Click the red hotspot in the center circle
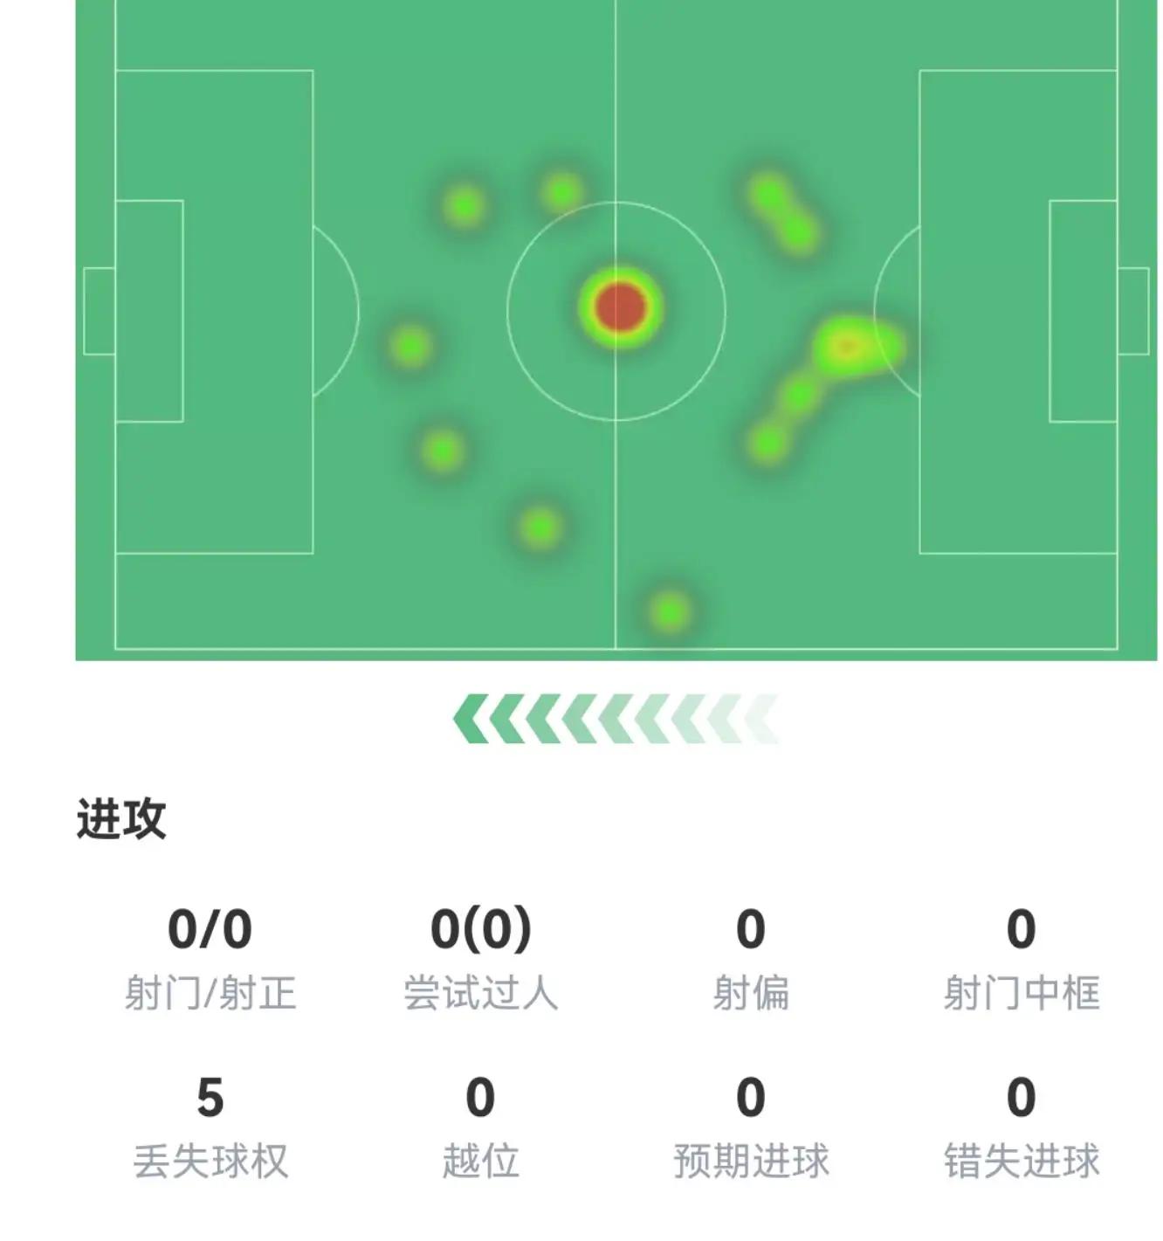Viewport: 1163px width, 1241px height. pos(620,307)
